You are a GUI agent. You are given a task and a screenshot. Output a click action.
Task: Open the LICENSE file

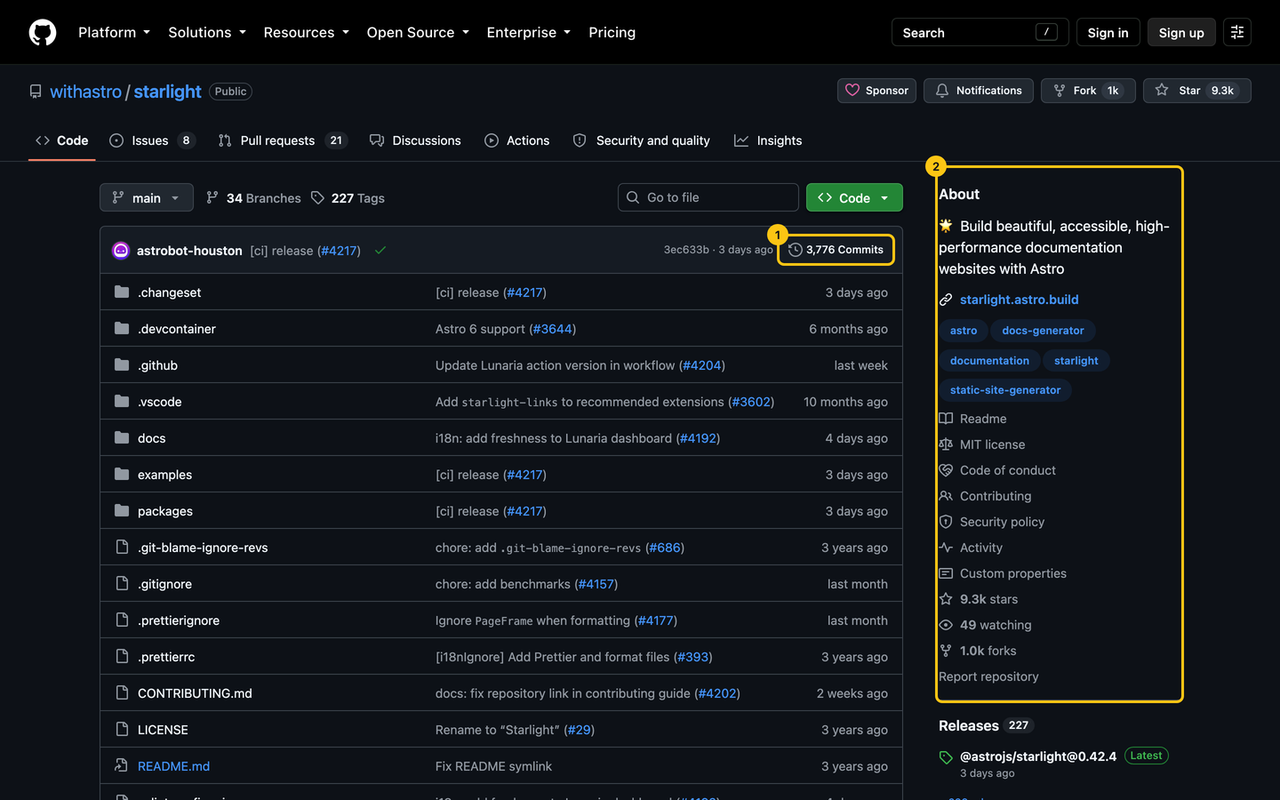click(163, 730)
